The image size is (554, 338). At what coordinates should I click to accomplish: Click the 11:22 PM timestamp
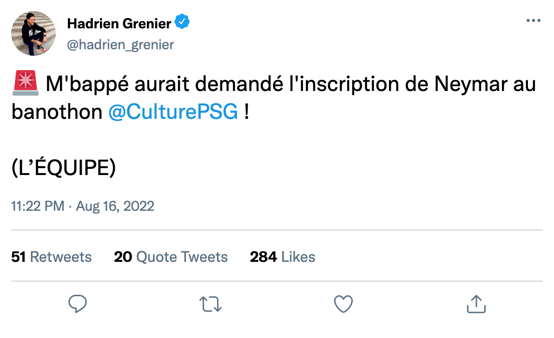pyautogui.click(x=38, y=206)
